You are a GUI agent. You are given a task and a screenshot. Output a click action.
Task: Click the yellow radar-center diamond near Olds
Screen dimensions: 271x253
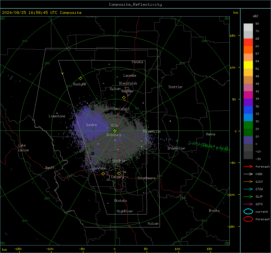pos(115,131)
